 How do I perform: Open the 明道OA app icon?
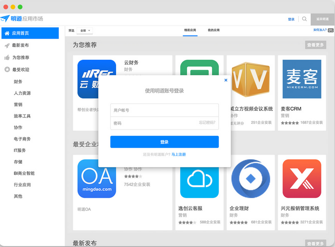point(96,179)
